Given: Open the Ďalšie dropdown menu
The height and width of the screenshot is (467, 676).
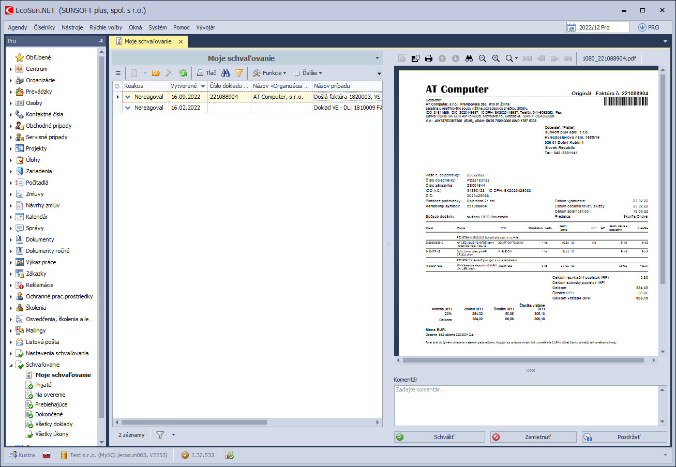Looking at the screenshot, I should point(308,73).
